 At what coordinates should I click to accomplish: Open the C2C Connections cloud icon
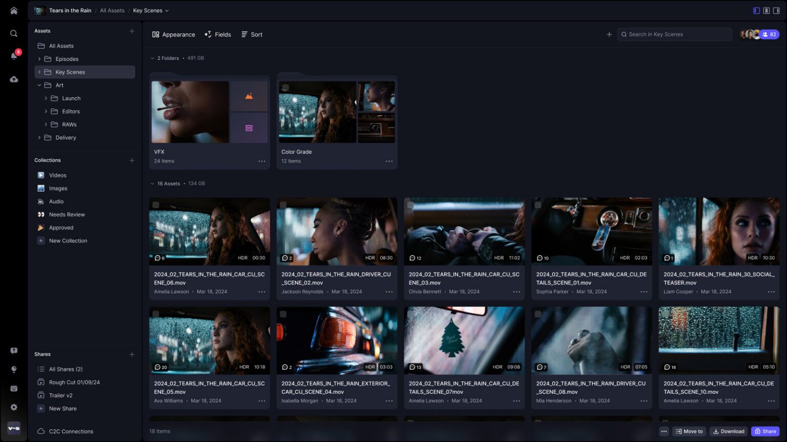40,431
